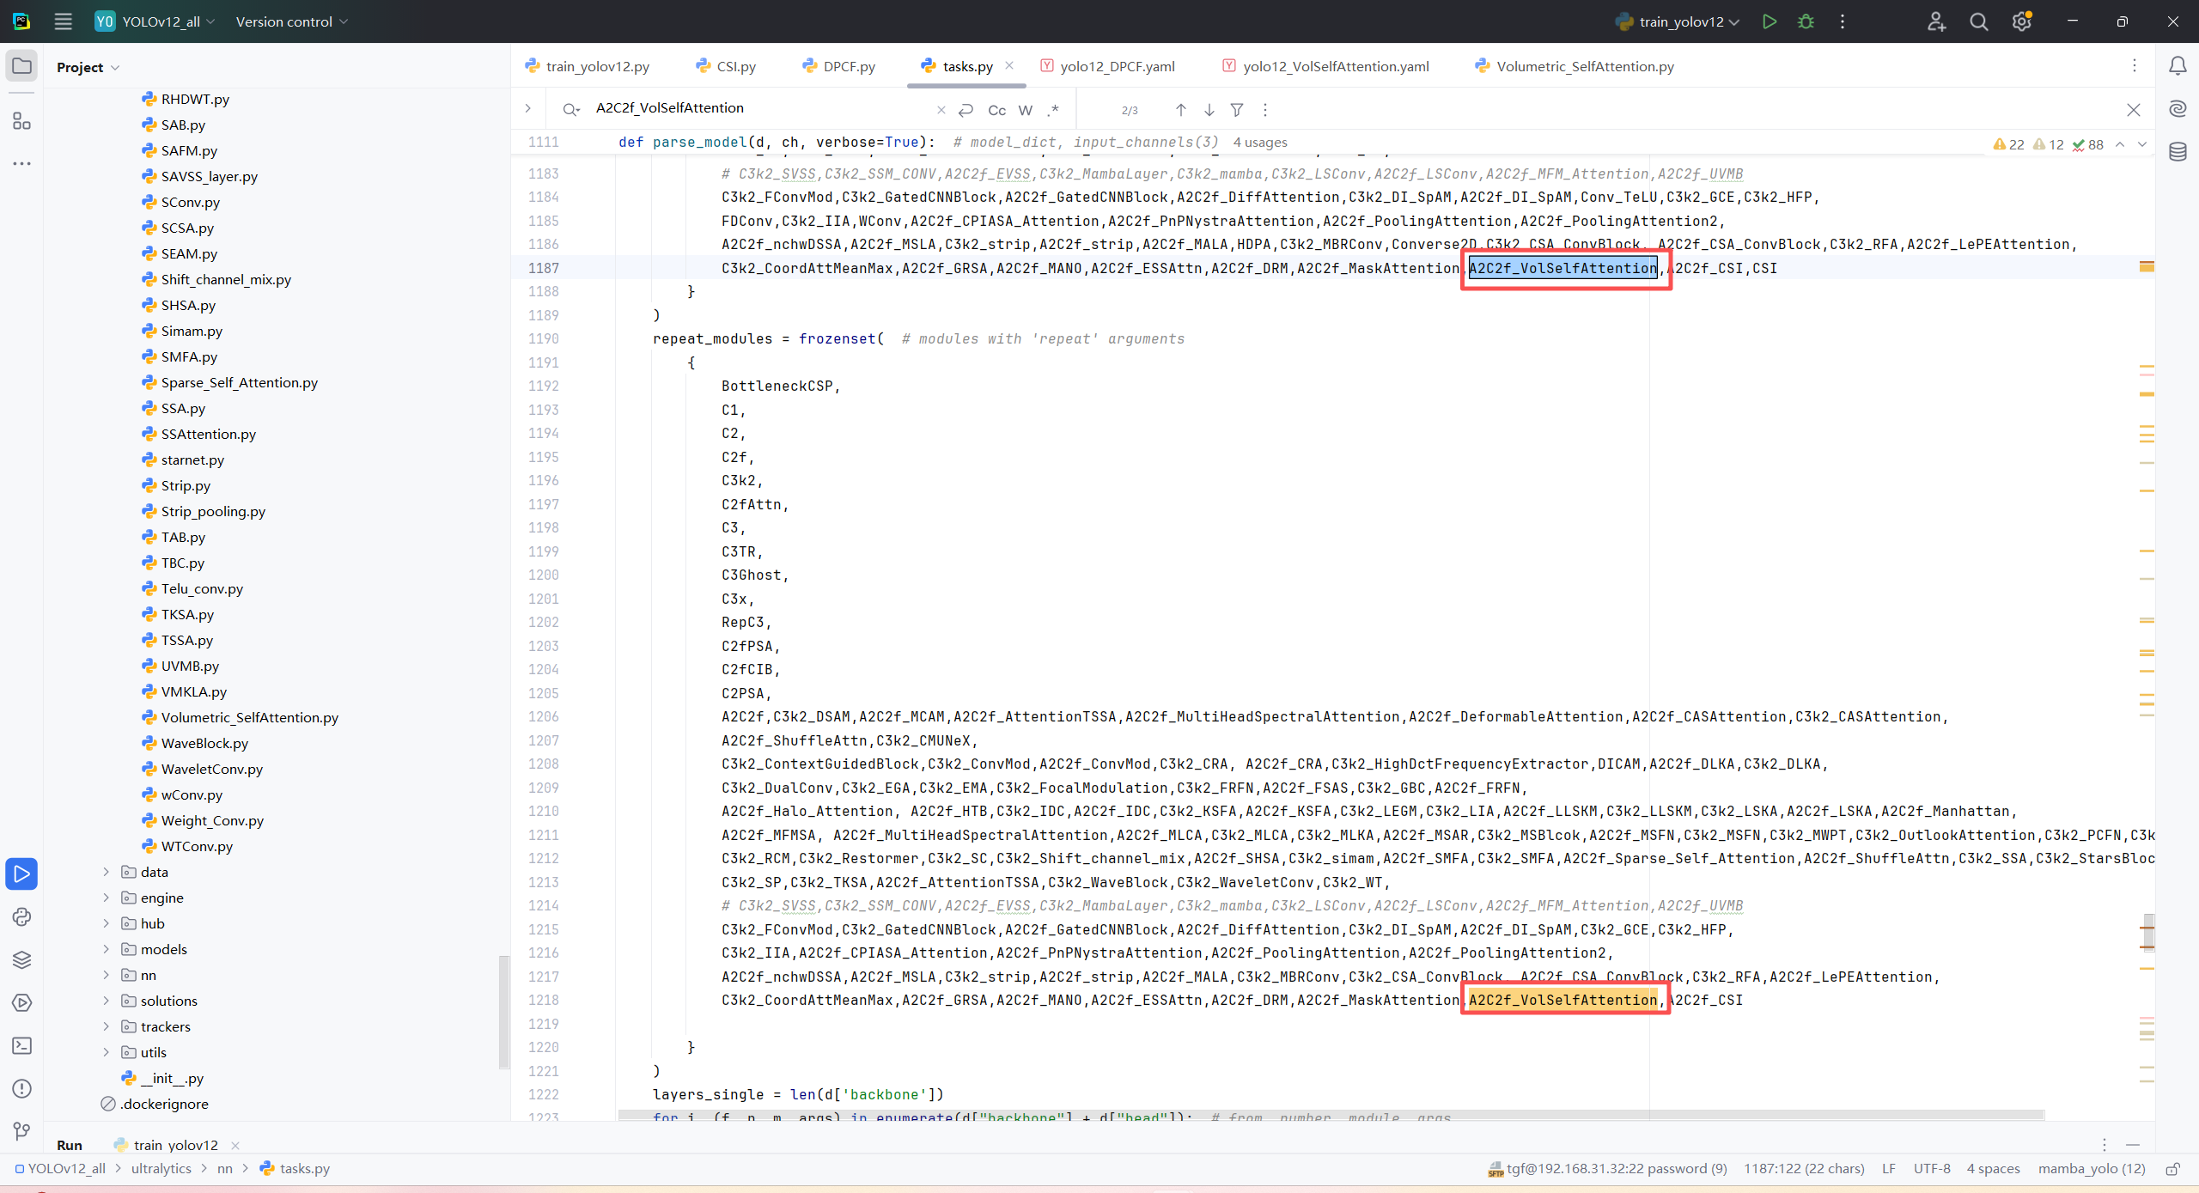Screen dimensions: 2199x1193
Task: Open the Problems tool window
Action: tap(22, 1088)
